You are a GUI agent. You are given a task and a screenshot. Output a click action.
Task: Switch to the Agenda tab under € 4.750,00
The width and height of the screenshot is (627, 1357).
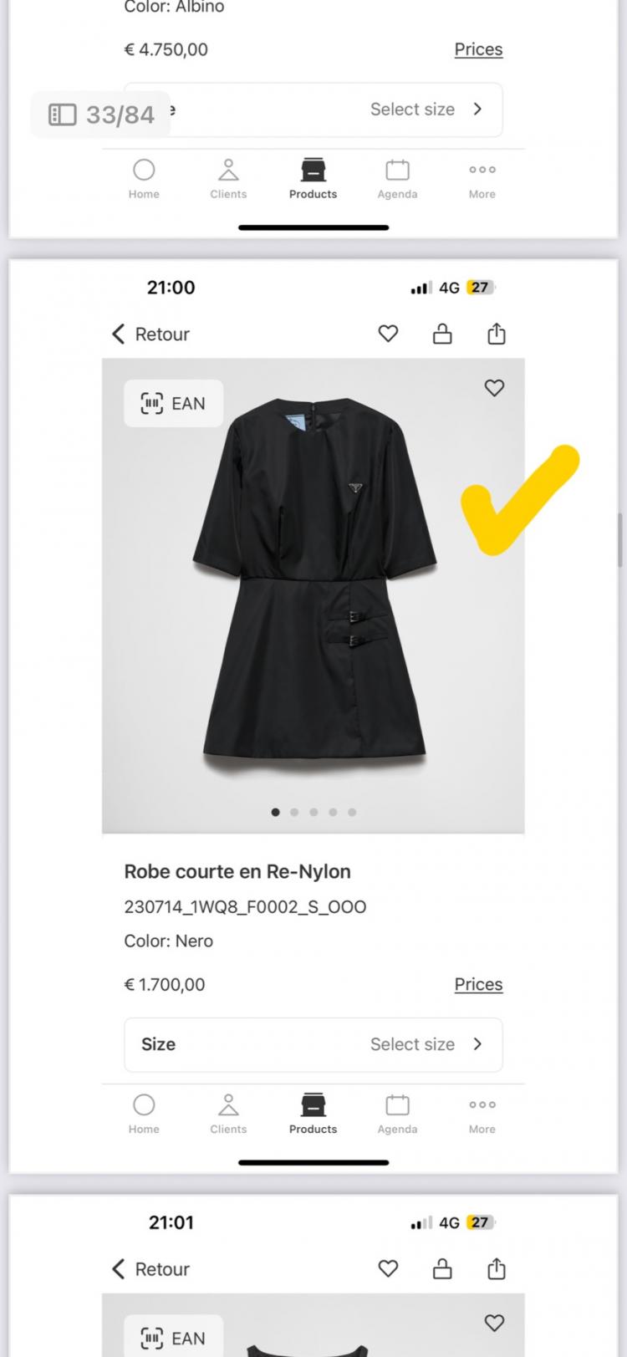[x=397, y=179]
